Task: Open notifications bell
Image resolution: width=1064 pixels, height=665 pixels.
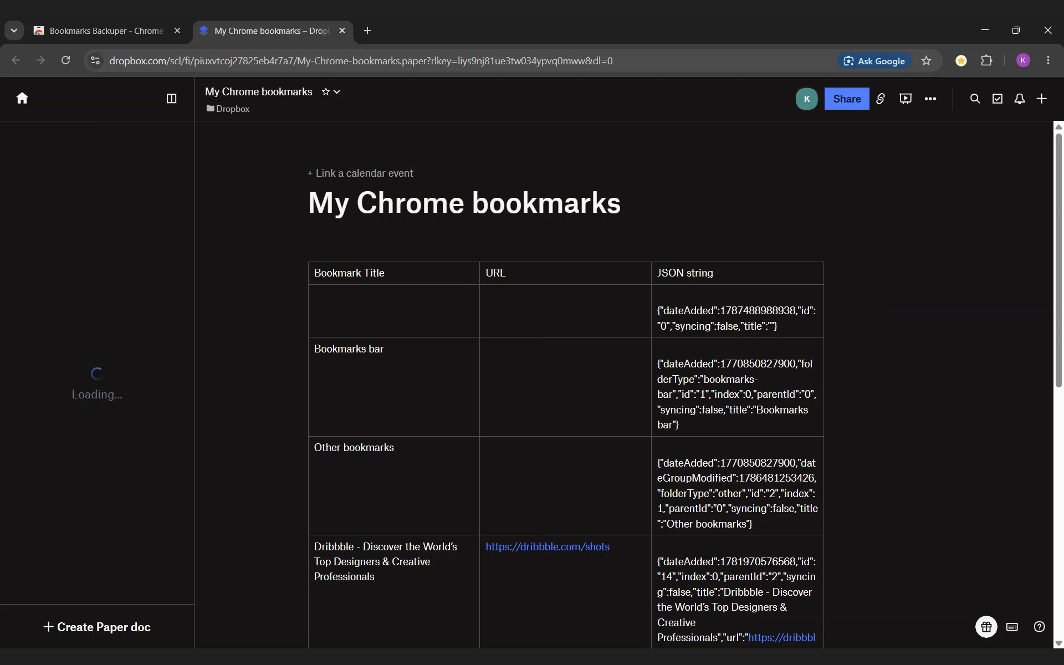Action: pyautogui.click(x=1020, y=99)
